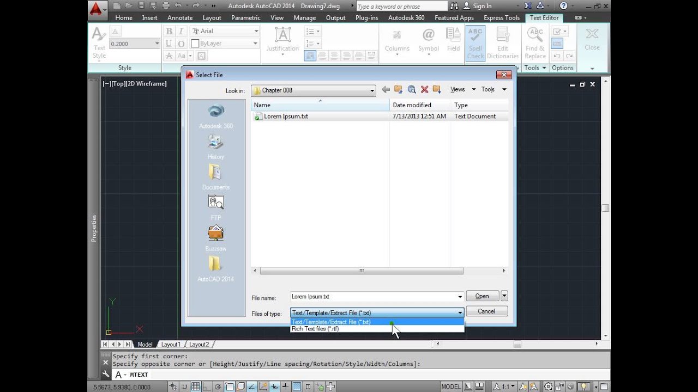Open the Look in folder dropdown
The height and width of the screenshot is (392, 698).
pyautogui.click(x=372, y=90)
